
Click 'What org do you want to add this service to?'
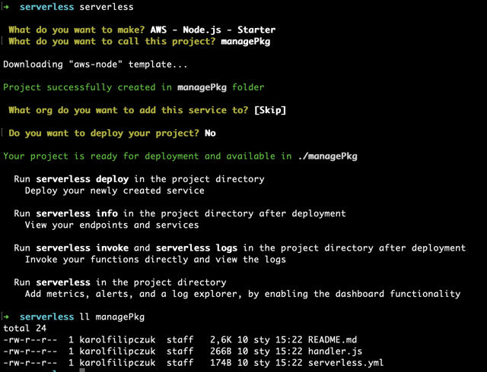click(x=129, y=110)
